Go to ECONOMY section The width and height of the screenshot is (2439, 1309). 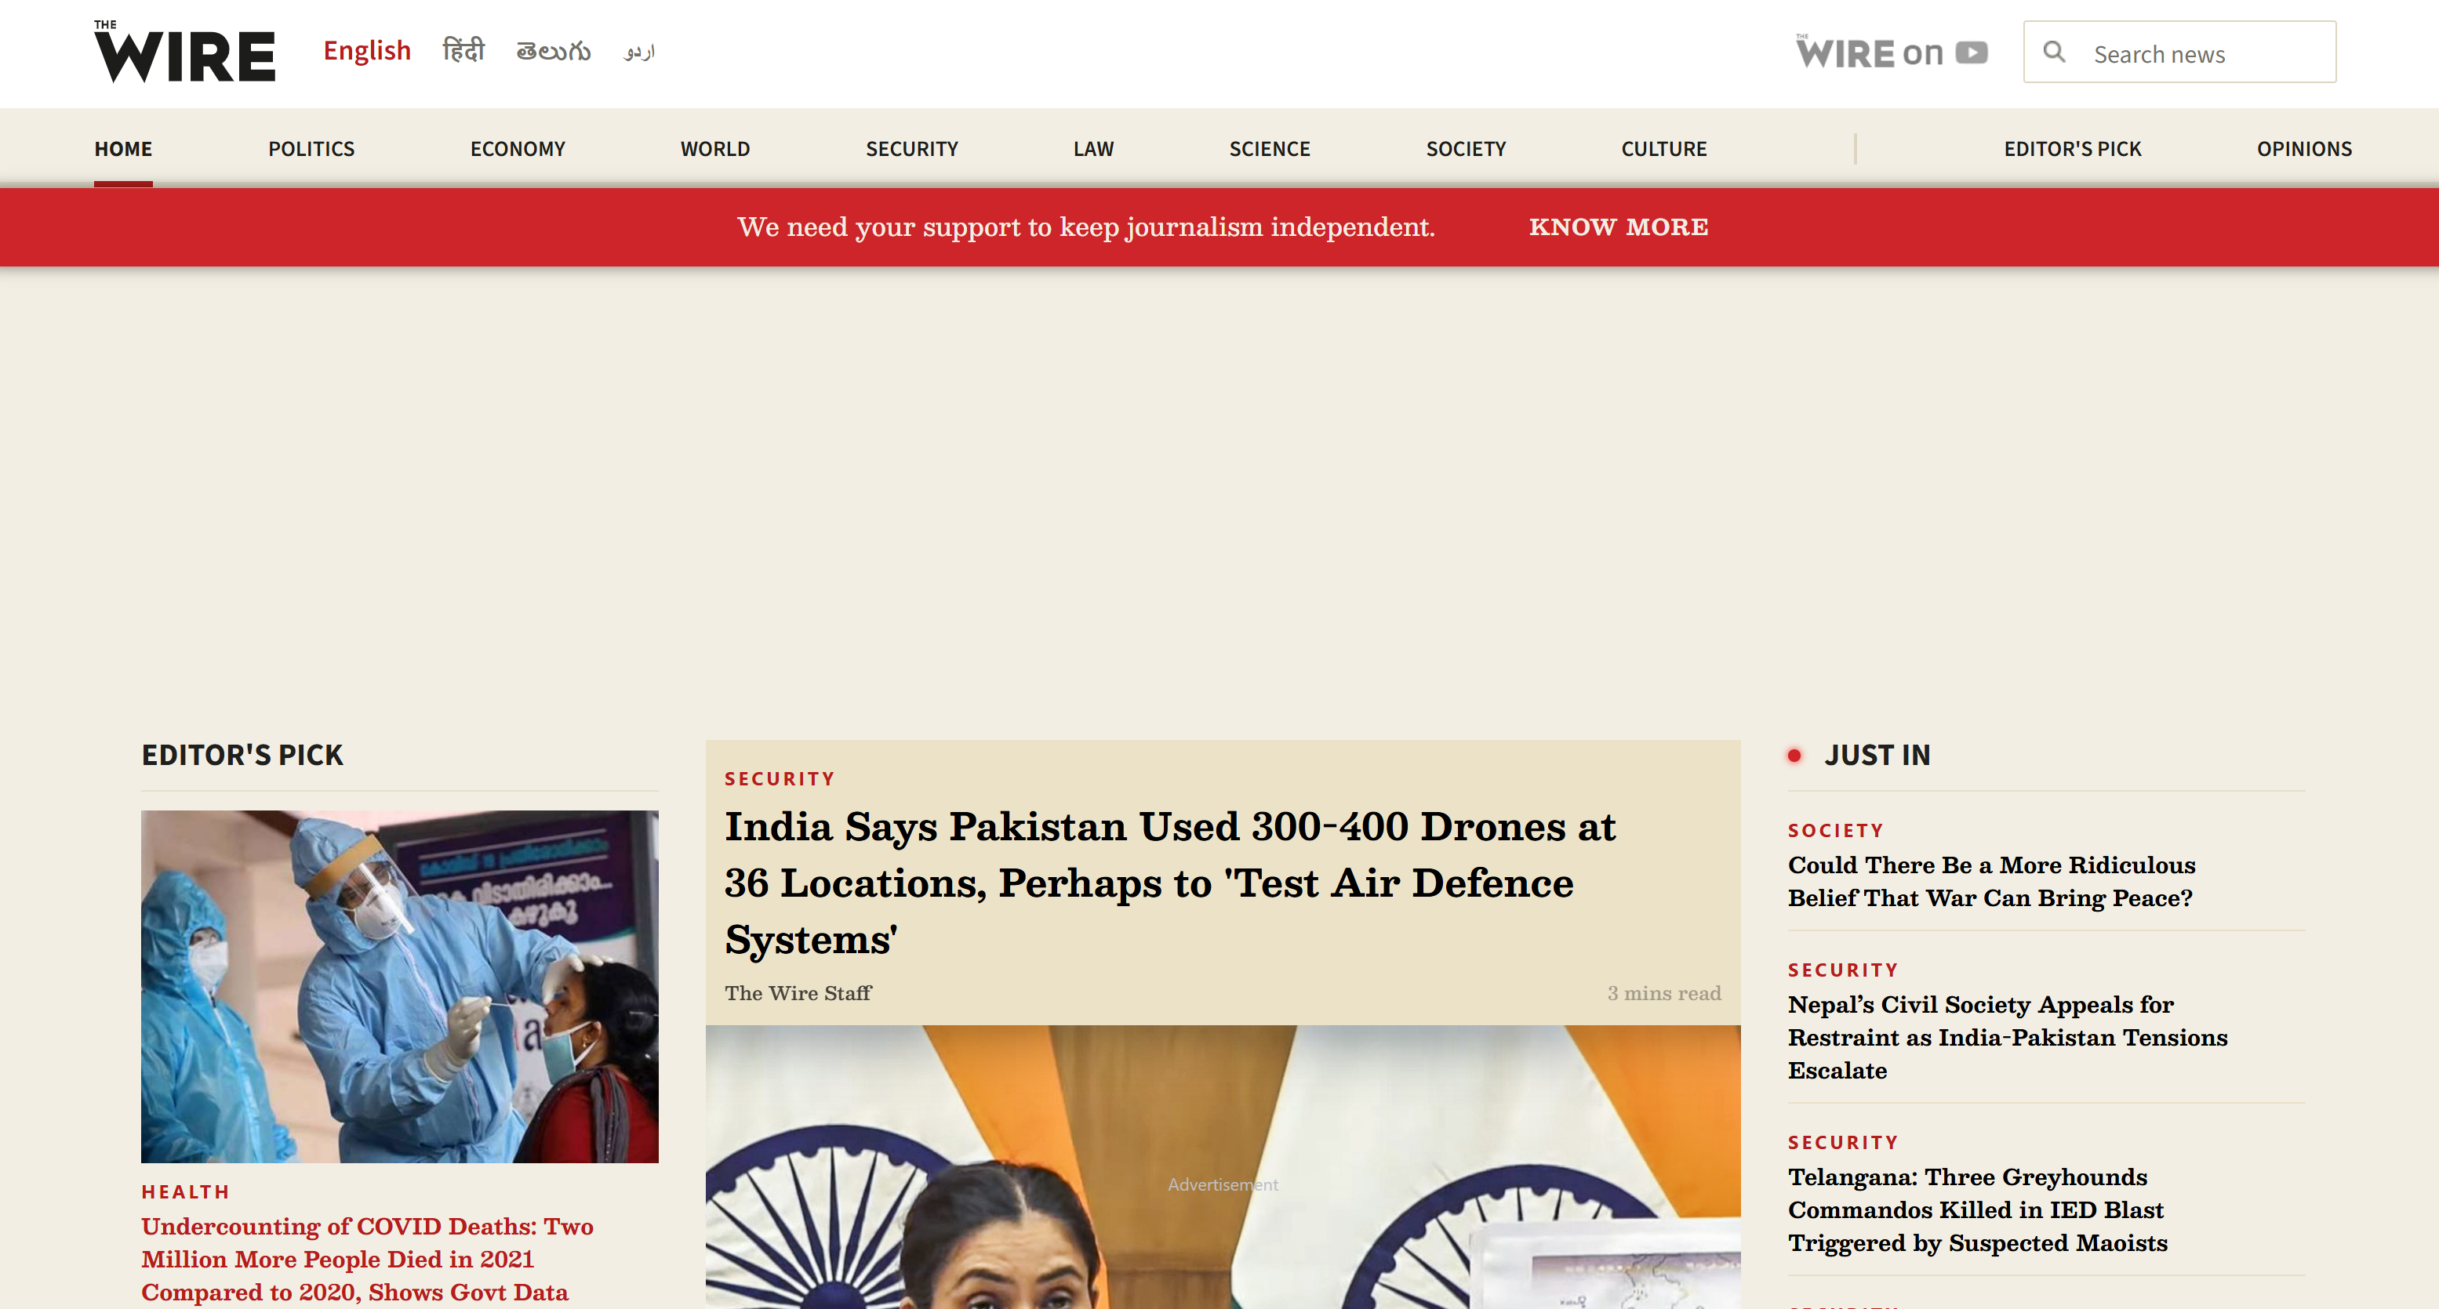tap(517, 149)
